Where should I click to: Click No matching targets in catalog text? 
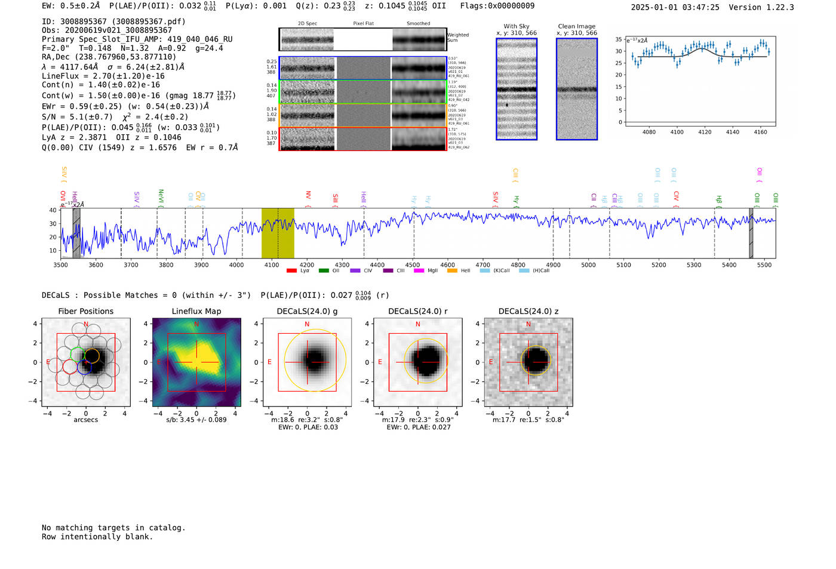pyautogui.click(x=113, y=528)
